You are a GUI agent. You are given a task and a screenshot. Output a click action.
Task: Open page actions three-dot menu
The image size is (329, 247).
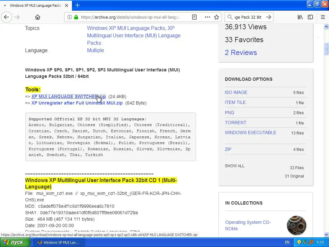[x=207, y=17]
